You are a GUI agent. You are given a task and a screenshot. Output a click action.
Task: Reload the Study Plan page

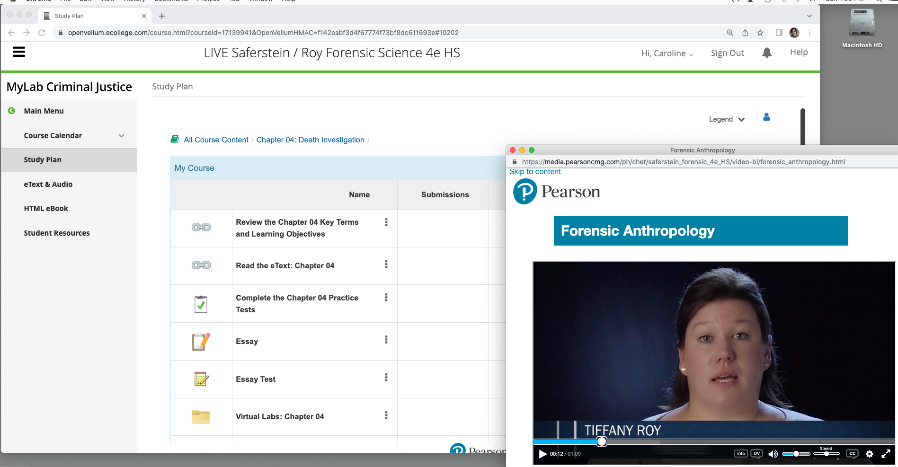coord(42,33)
